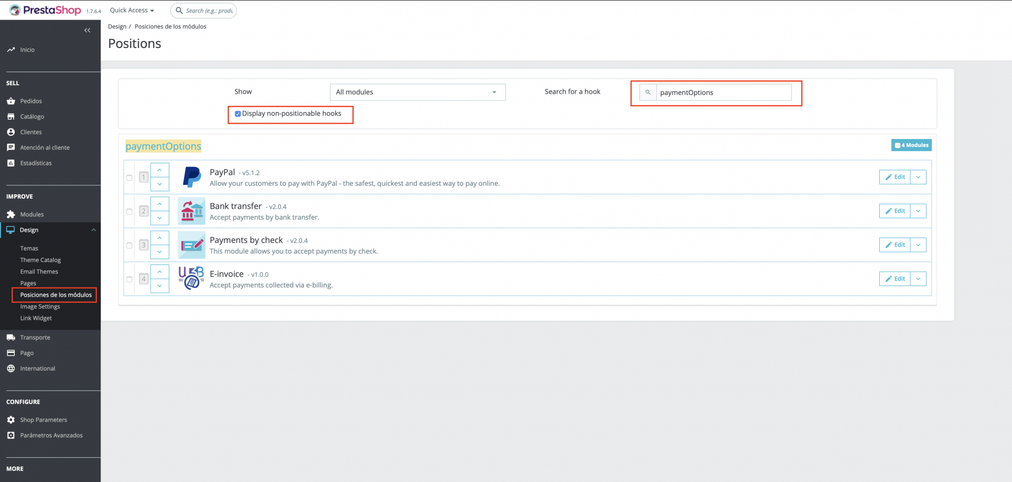The image size is (1012, 482).
Task: Move E-invoice up one position
Action: [x=160, y=272]
